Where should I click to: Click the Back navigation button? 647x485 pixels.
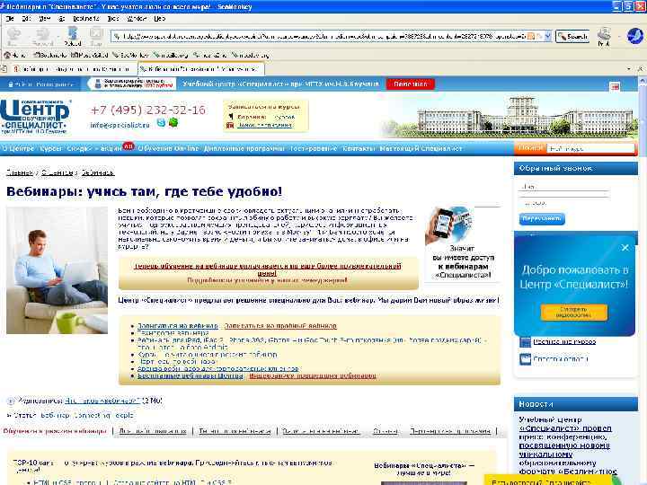tap(13, 36)
